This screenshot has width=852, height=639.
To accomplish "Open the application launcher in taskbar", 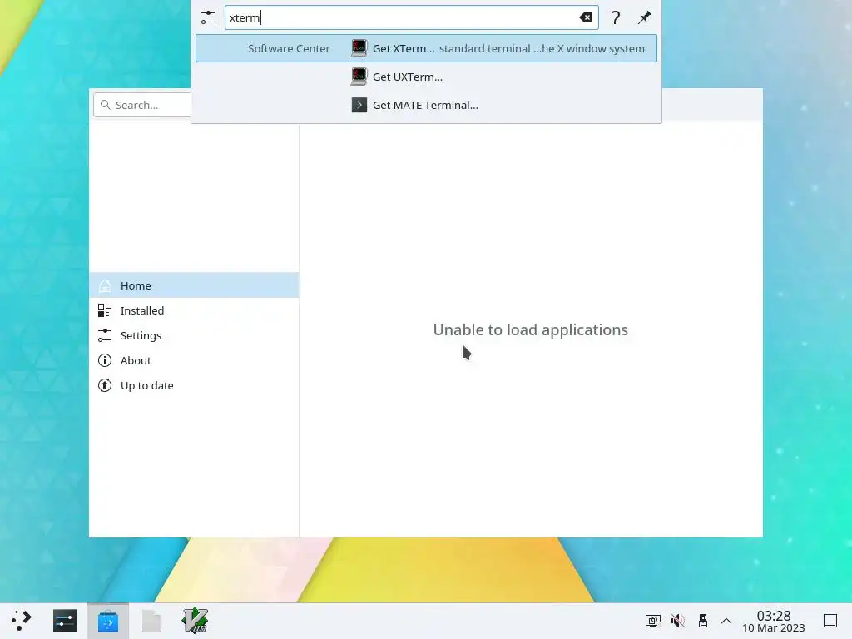I will 21,621.
